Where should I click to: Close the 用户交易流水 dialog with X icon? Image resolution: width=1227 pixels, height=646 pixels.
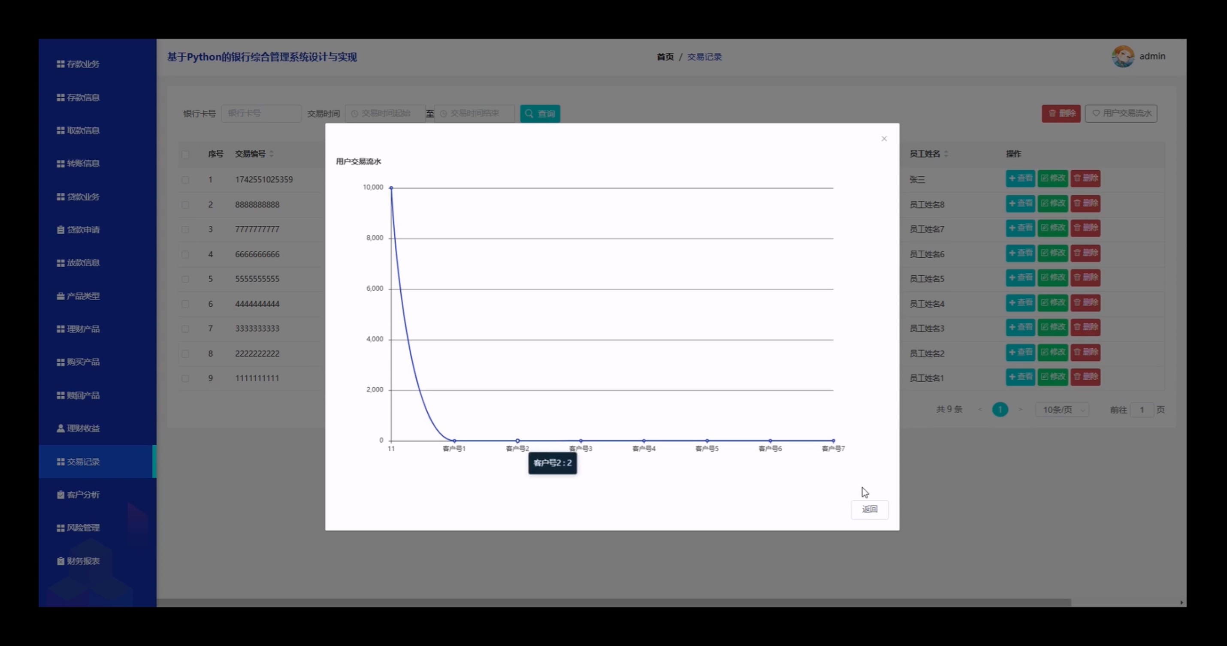(884, 139)
